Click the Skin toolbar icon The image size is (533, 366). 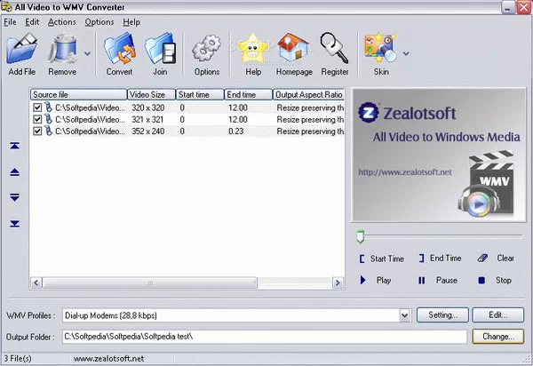point(381,48)
